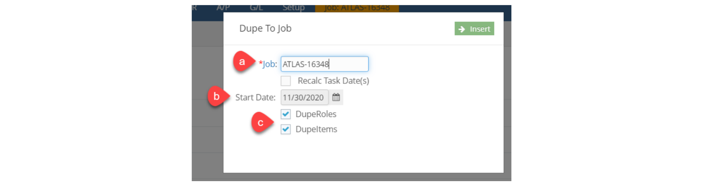Click the DupeRoles label text
The image size is (701, 185).
pos(316,114)
